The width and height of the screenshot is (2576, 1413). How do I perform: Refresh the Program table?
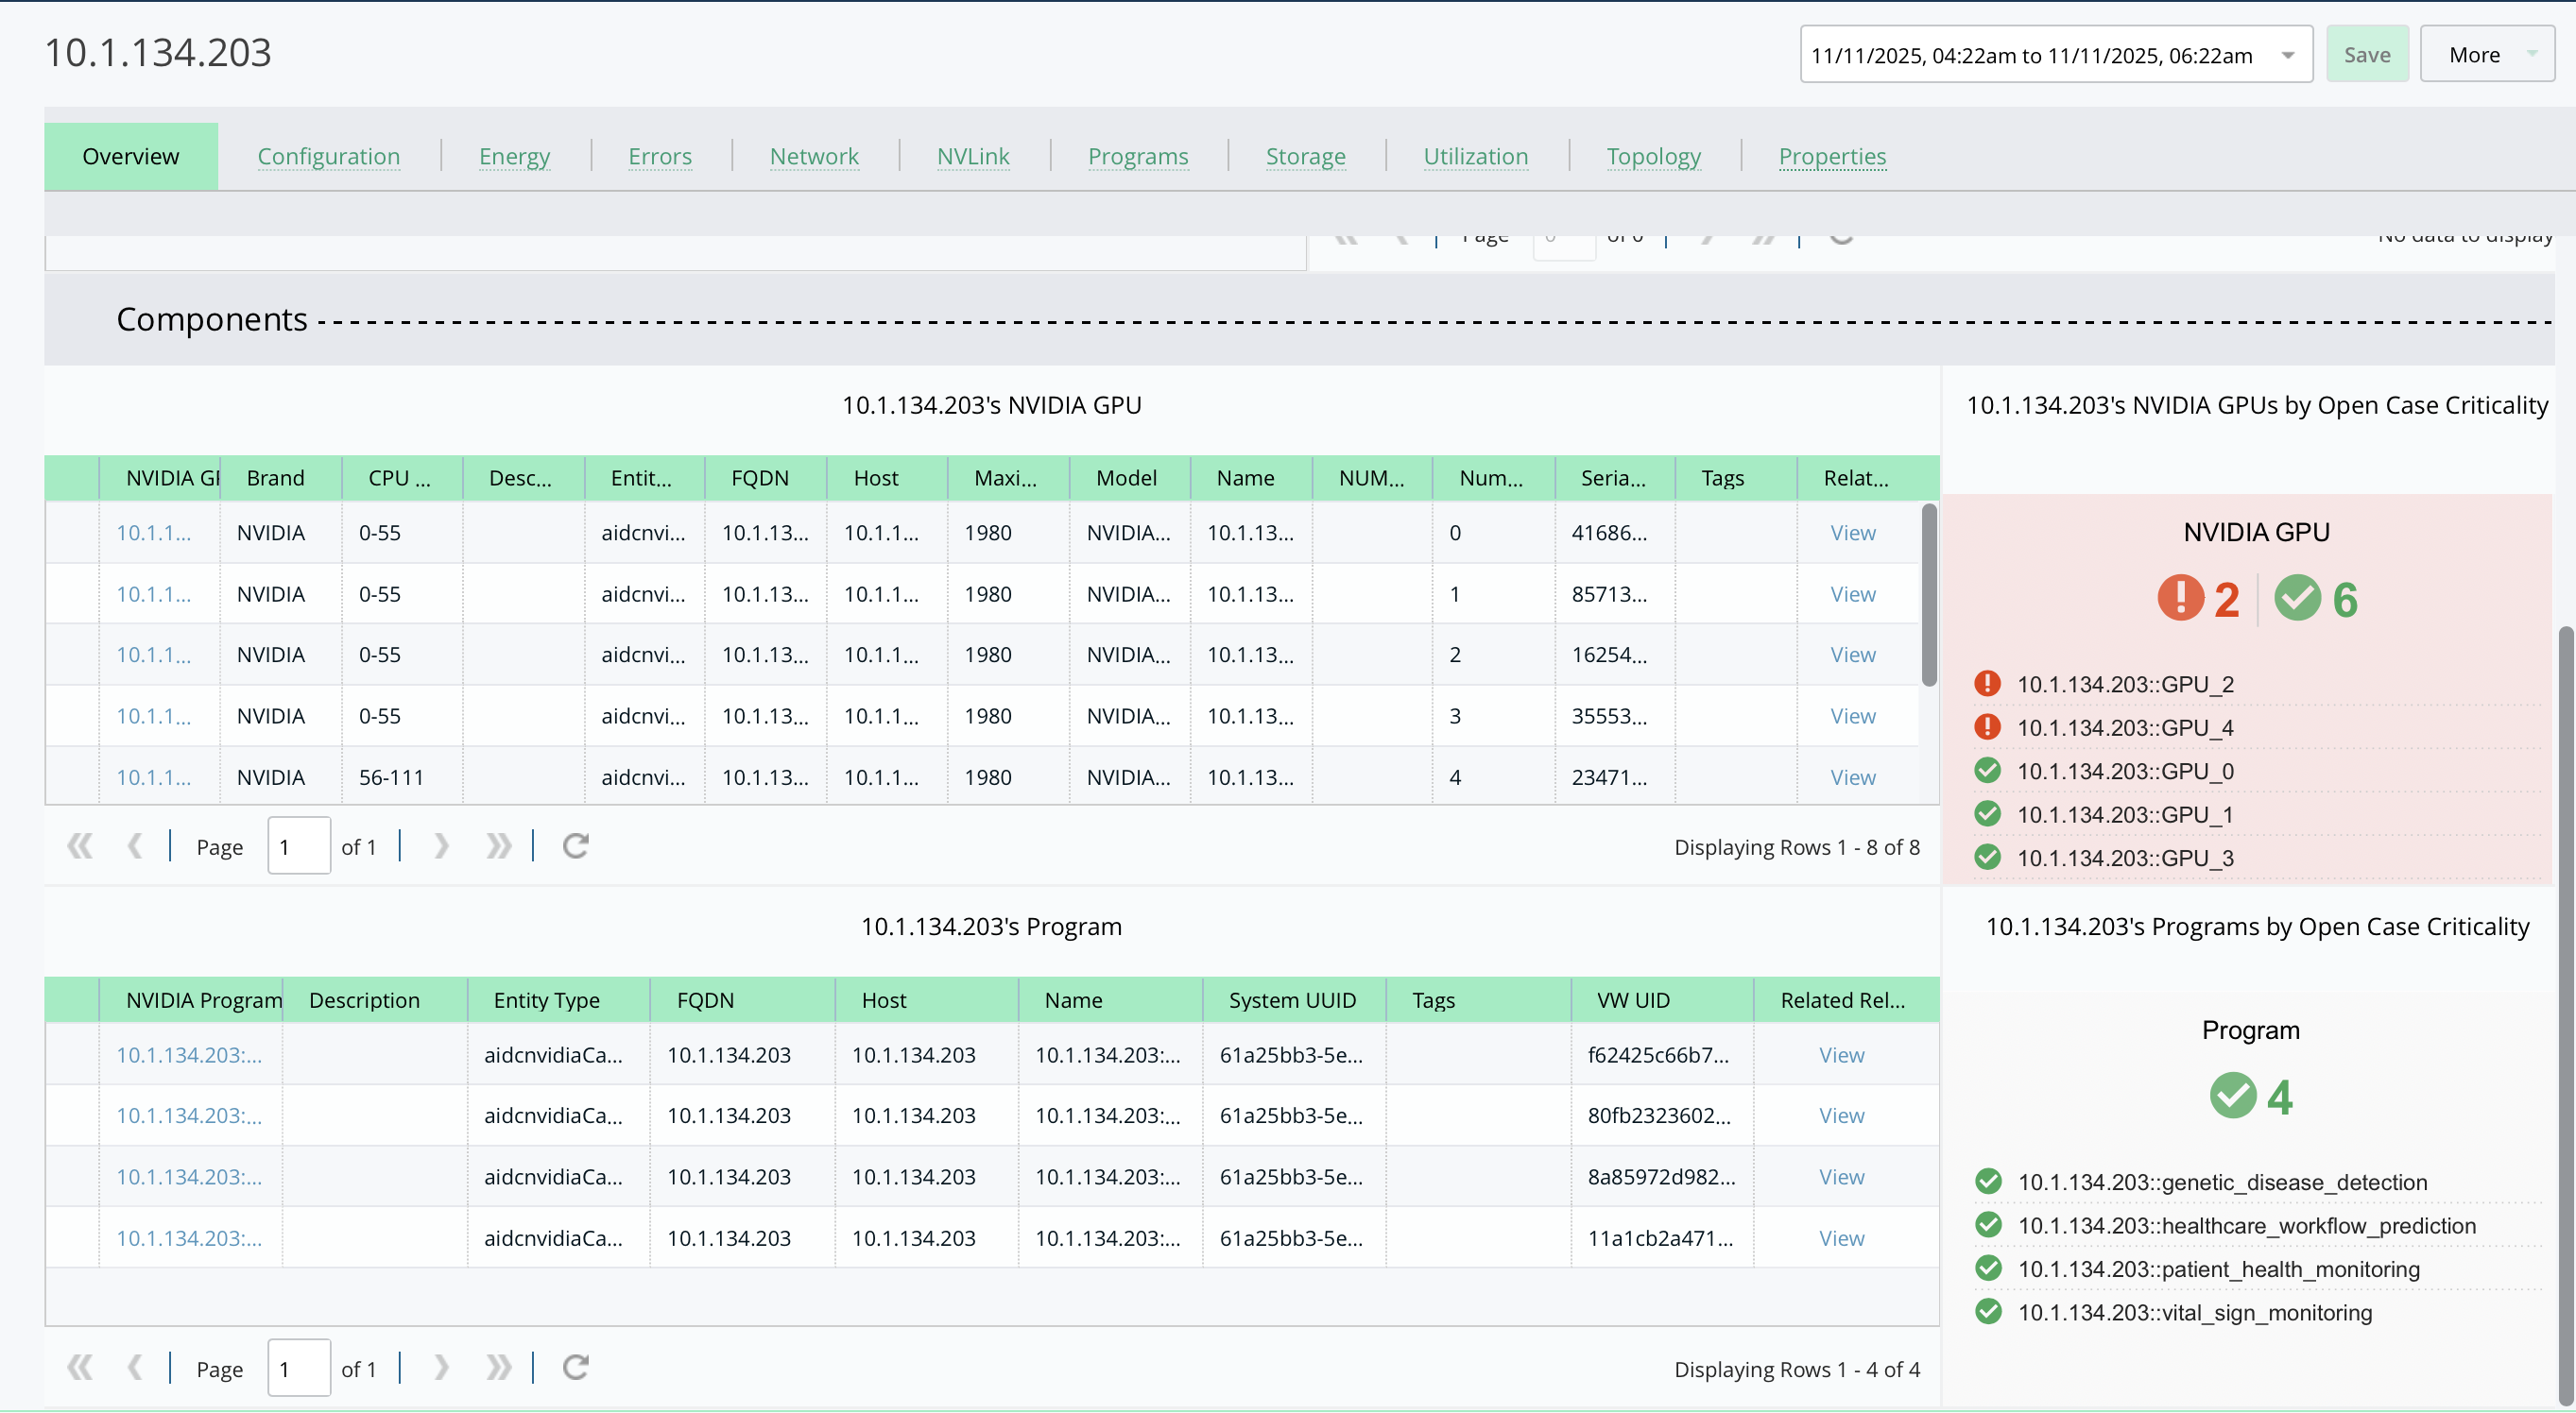(575, 1367)
